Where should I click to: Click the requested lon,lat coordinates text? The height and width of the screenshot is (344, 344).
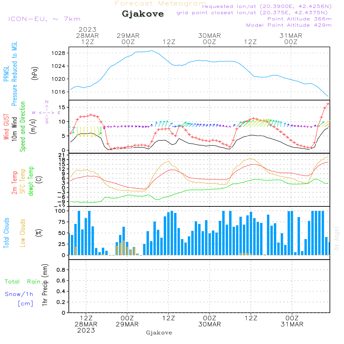point(267,7)
